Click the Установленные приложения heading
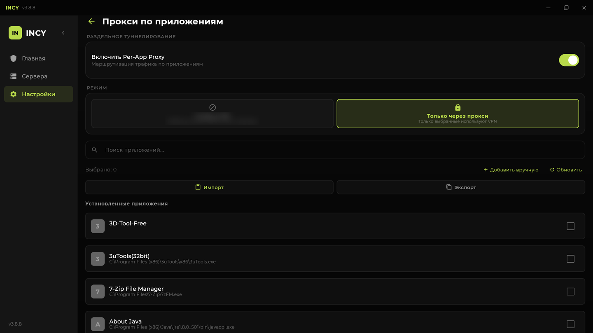The image size is (593, 333). (x=126, y=203)
